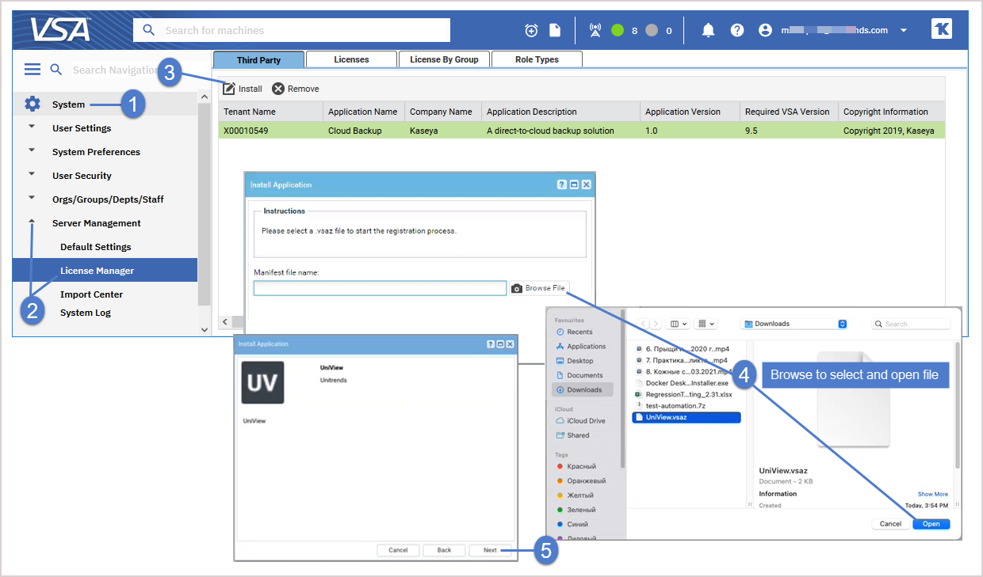Expand System Preferences section

32,151
